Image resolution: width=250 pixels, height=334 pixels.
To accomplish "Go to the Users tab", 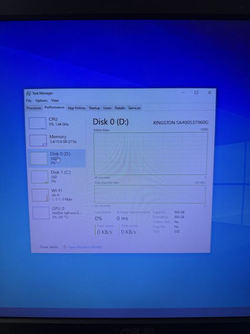I will pos(107,108).
